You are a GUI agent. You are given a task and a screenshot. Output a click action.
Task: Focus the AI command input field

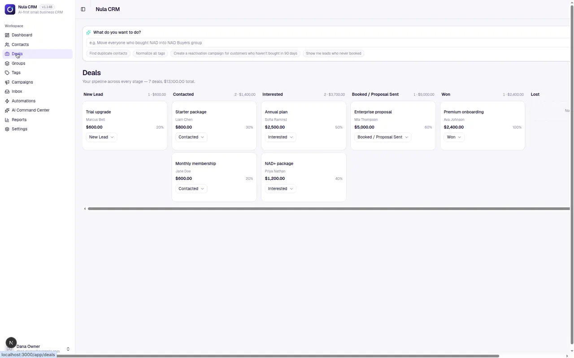click(328, 43)
